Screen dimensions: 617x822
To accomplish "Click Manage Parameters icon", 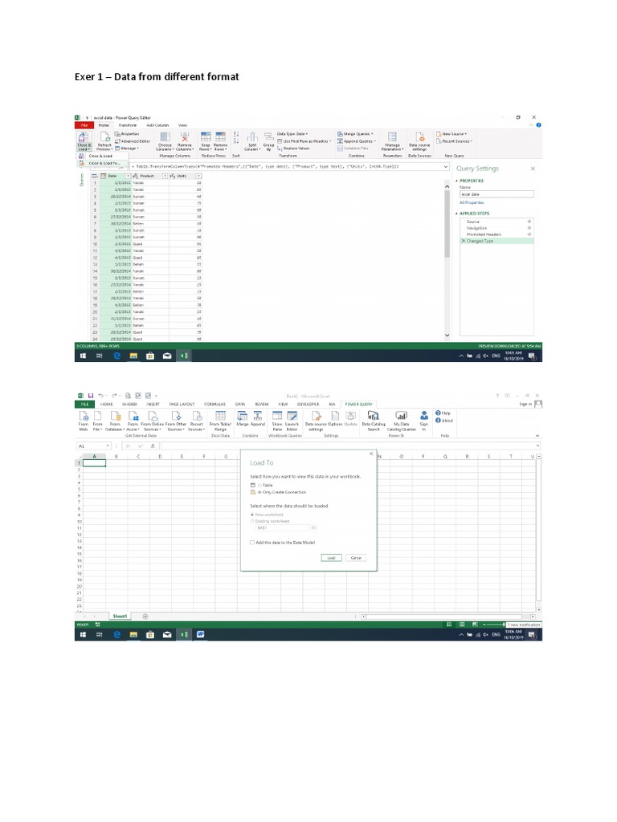I will (392, 137).
